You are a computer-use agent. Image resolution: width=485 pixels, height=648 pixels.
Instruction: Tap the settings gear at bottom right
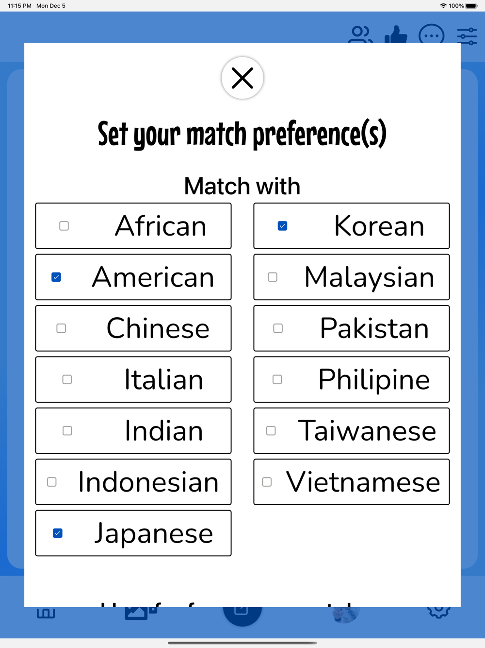[438, 612]
